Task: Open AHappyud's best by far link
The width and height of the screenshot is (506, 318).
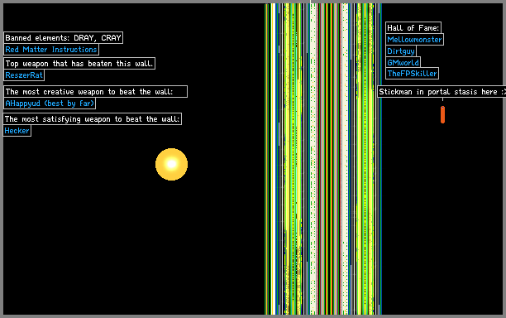Action: point(50,104)
